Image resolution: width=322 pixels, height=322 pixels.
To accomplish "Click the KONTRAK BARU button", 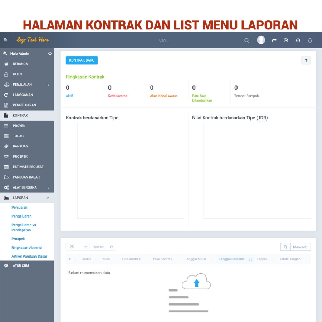I will click(82, 60).
